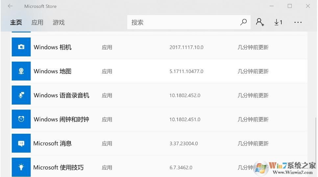Screen dimensions: 318x177
Task: Click the Windows 闹钟和时钟 alarm icon
Action: point(21,119)
